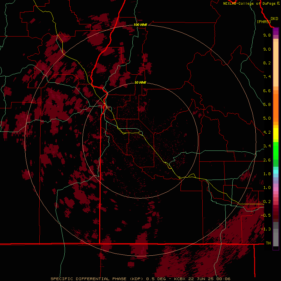Click the 1.0 value on the KDP scale
The image size is (281, 281).
[x=267, y=188]
